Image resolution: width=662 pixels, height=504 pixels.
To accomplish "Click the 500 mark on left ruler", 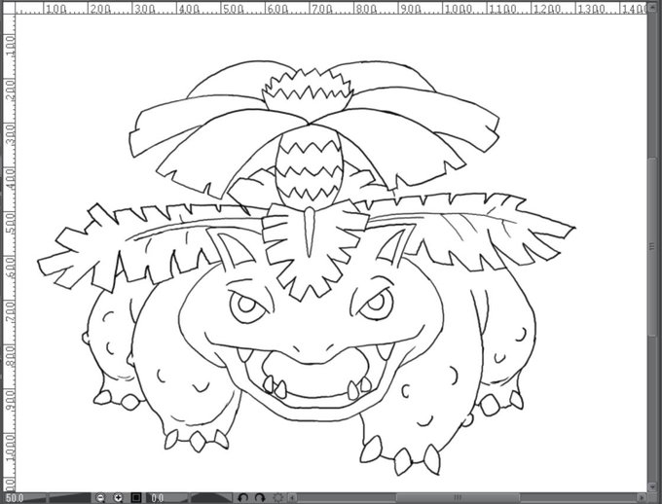I will tap(10, 224).
